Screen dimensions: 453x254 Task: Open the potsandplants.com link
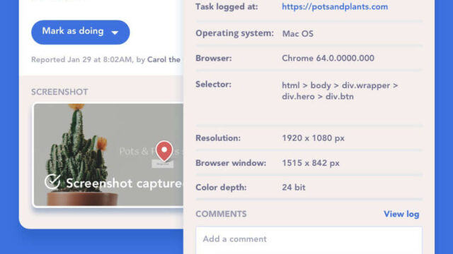(335, 6)
